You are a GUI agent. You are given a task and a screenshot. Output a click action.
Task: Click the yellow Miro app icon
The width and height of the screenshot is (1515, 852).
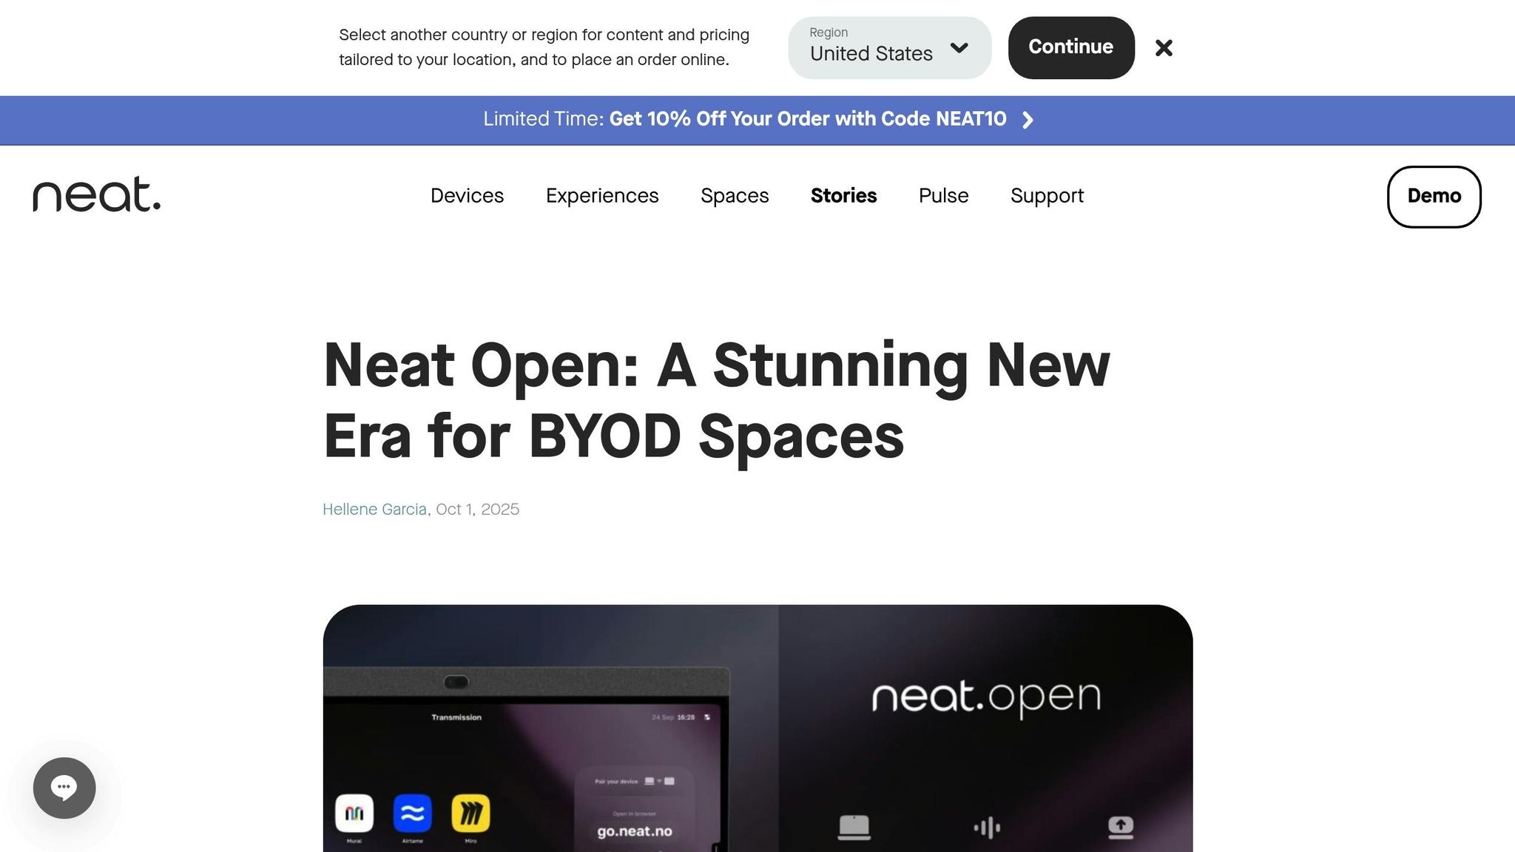click(470, 814)
